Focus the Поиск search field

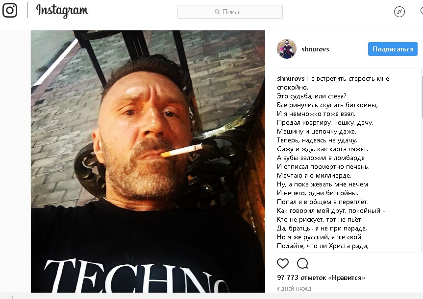click(x=230, y=12)
